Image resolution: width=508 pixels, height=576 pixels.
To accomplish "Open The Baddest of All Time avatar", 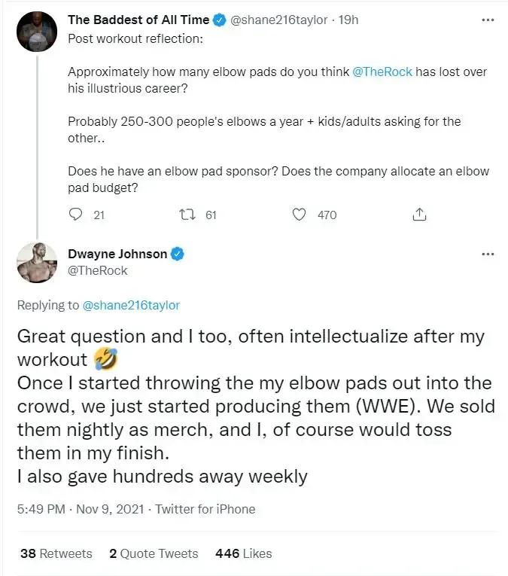I will (38, 32).
